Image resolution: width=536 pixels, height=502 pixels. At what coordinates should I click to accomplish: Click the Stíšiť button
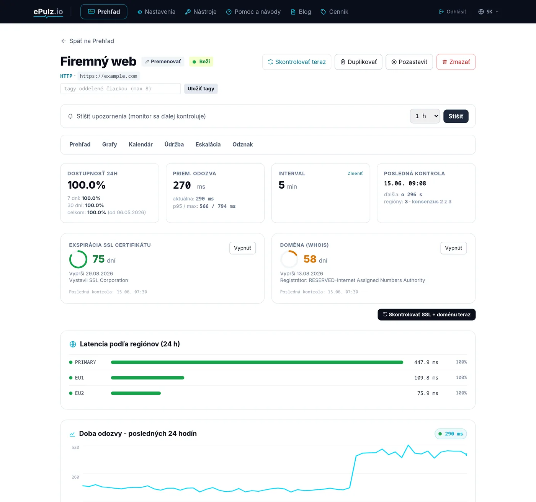point(456,116)
